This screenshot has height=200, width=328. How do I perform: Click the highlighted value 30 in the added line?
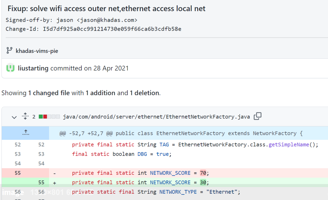tap(203, 182)
